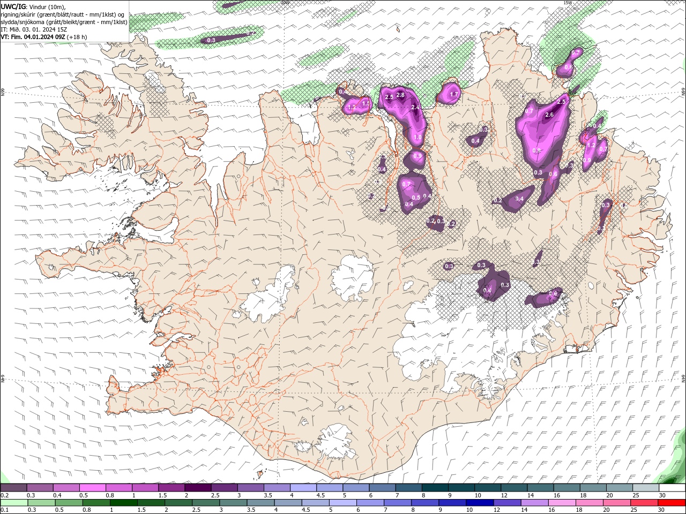Click the bright red 30 rain scale swatch

tap(672, 502)
